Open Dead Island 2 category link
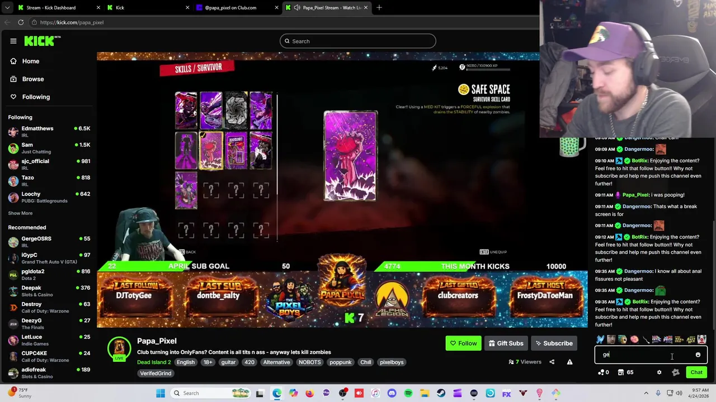 (154, 362)
